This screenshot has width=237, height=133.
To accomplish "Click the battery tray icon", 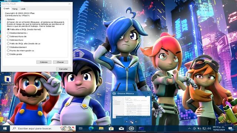I will [x=199, y=129].
